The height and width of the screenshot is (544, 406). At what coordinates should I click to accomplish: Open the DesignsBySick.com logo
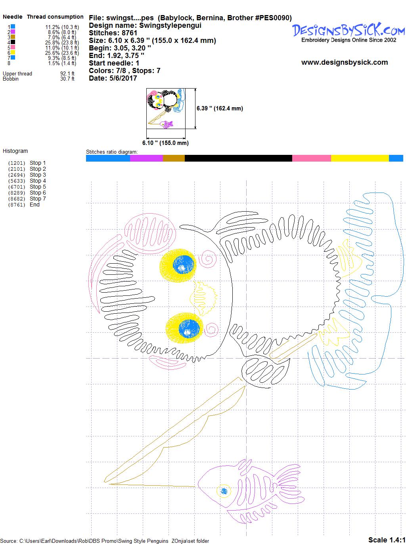[x=349, y=31]
